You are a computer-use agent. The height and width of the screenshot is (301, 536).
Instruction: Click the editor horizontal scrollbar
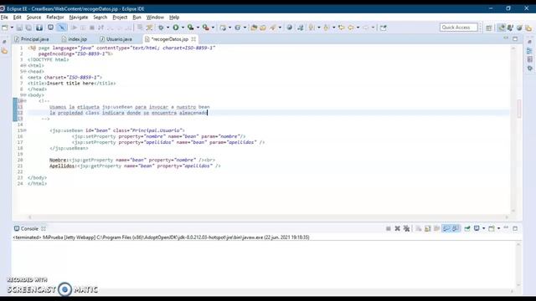click(x=268, y=217)
